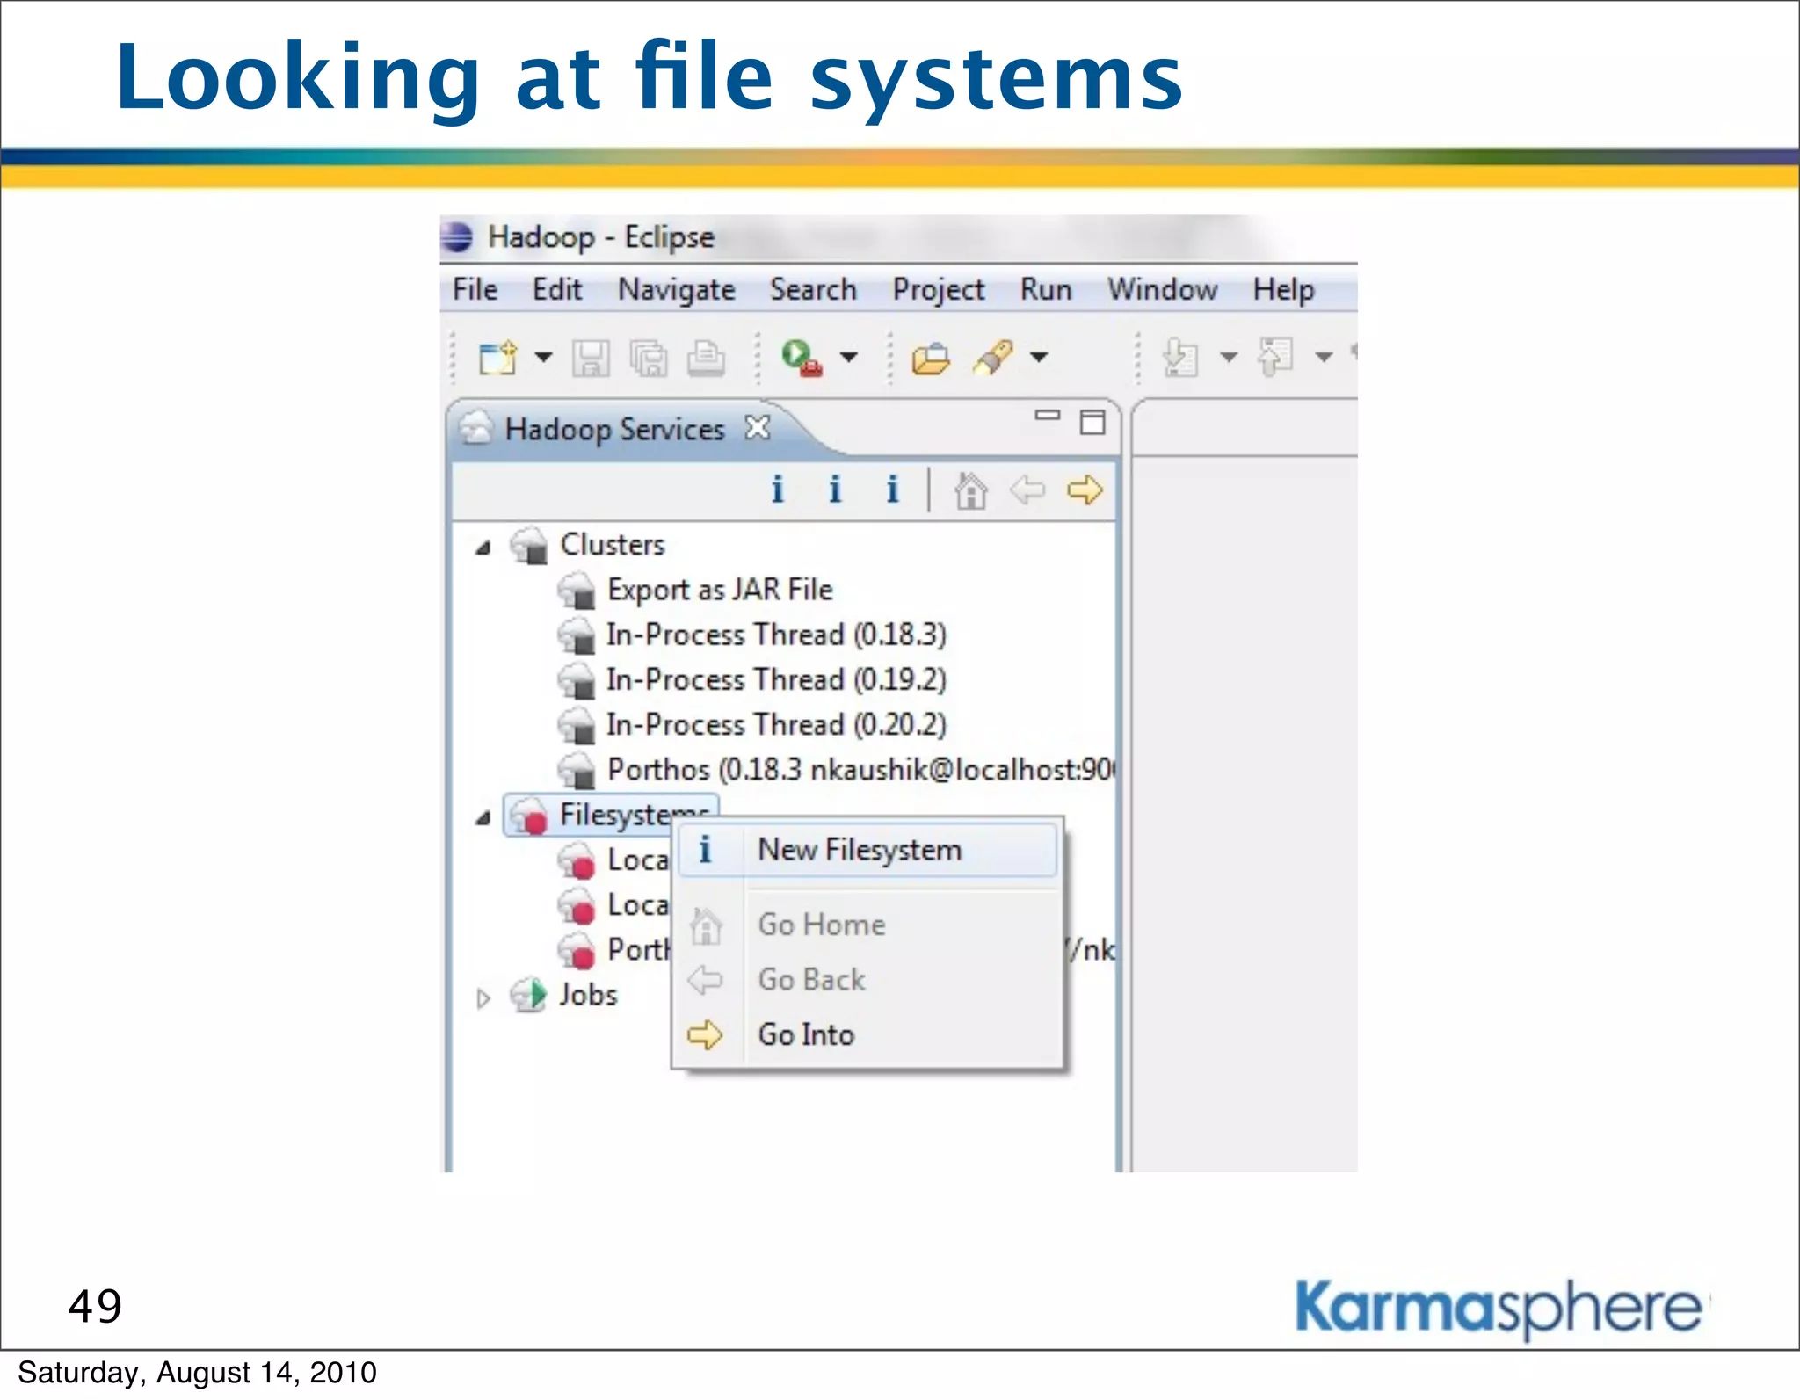Click the first blue info icon
This screenshot has height=1400, width=1800.
point(777,490)
